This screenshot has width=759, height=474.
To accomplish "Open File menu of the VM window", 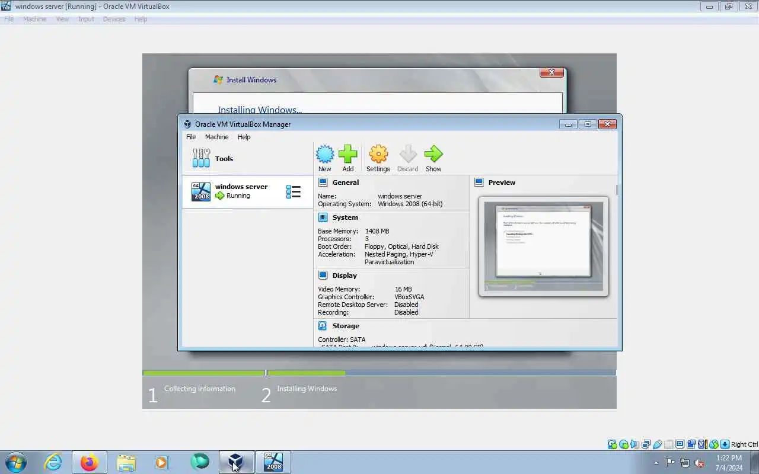I will point(9,19).
